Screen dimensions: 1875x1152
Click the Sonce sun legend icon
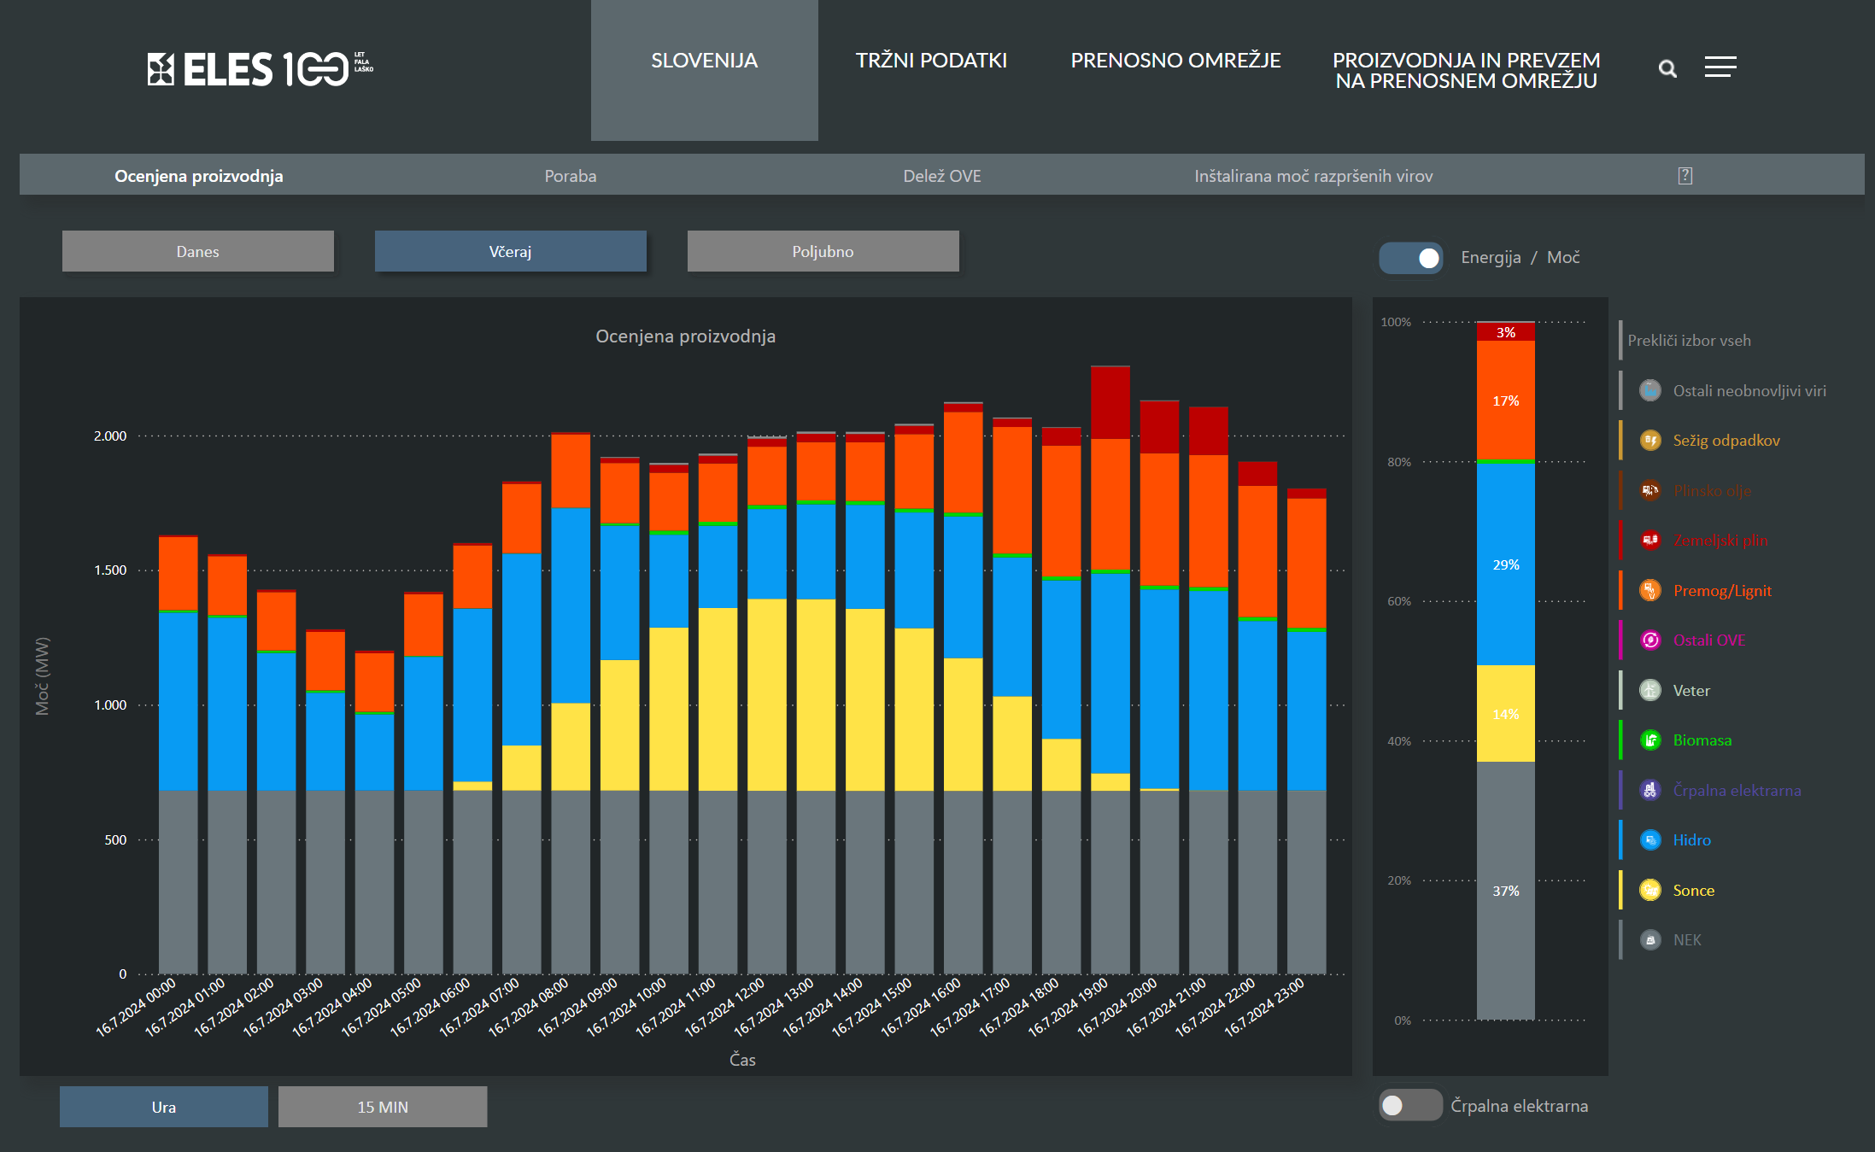(1649, 890)
